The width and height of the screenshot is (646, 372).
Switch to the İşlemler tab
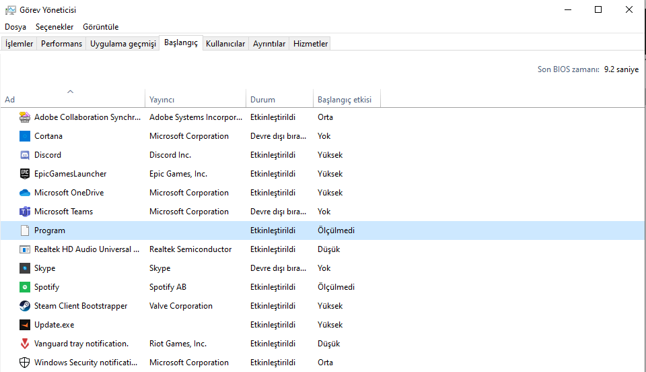click(19, 44)
